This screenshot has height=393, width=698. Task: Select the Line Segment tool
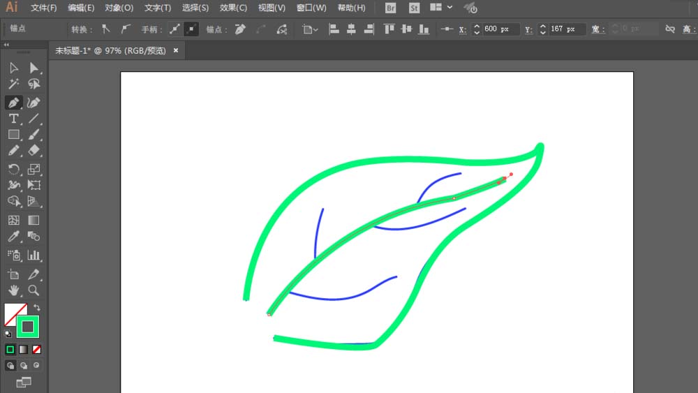34,119
